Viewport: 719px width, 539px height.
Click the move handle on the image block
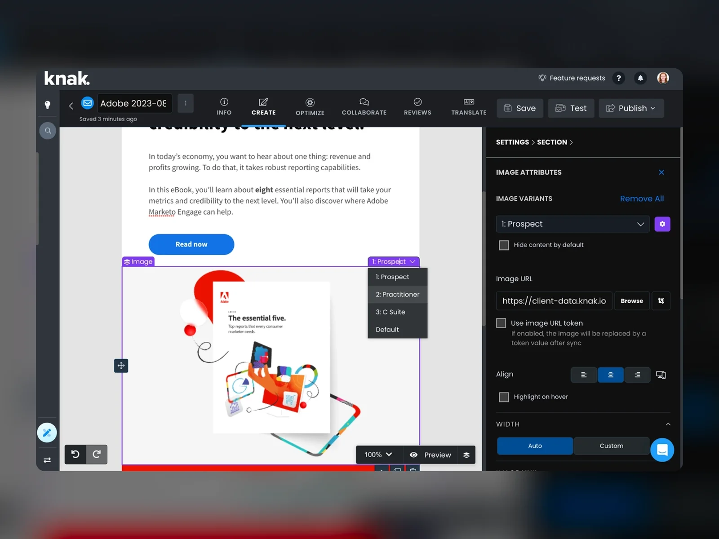pos(121,366)
